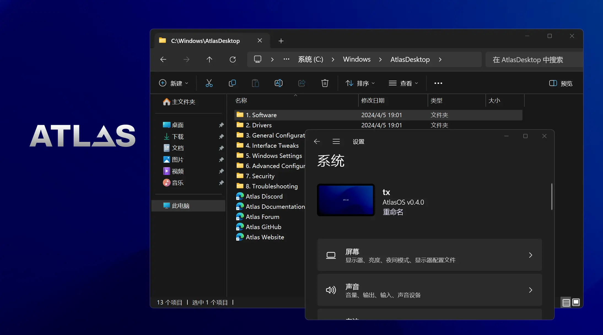Viewport: 603px width, 335px height.
Task: Go back in Settings window
Action: [317, 141]
